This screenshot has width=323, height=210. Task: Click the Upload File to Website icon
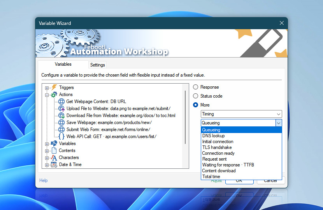(61, 108)
